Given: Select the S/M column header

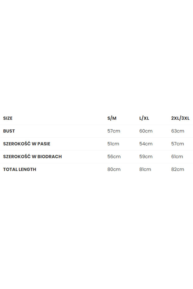Looking at the screenshot, I should tap(112, 118).
